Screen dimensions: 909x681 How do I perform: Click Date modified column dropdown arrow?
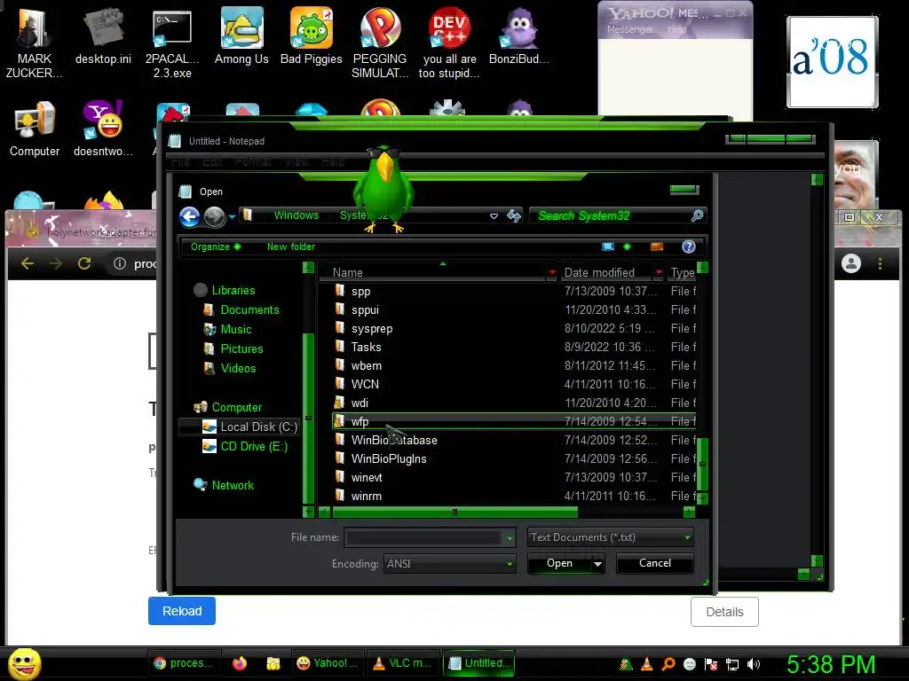tap(660, 272)
